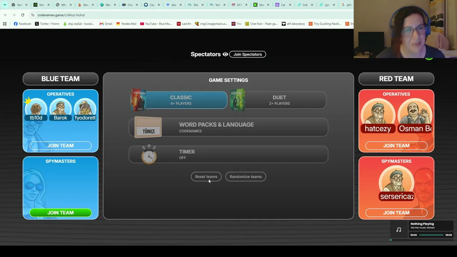This screenshot has width=457, height=257.
Task: Open the Tiny Duckling Neckl... bookmark
Action: 325,24
